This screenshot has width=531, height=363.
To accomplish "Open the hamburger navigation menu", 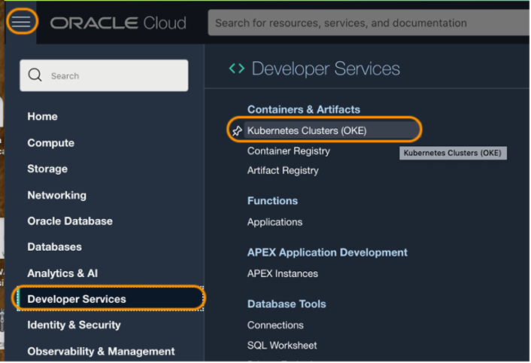I will click(21, 22).
